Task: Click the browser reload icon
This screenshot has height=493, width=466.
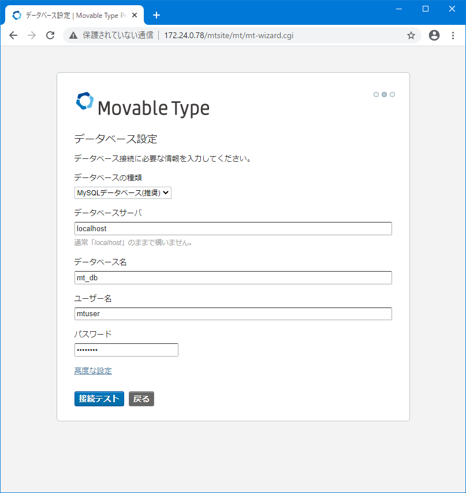Action: pos(50,35)
